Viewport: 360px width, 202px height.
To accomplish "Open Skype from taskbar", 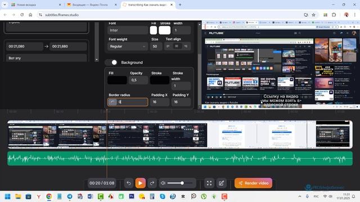I will coord(163,196).
